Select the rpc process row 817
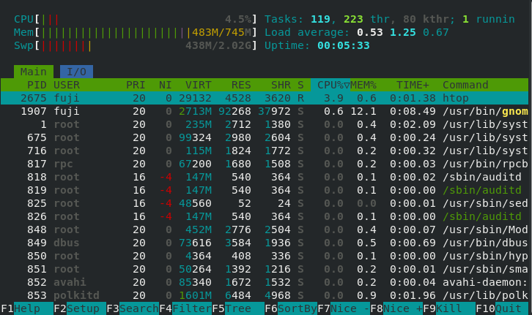Image resolution: width=532 pixels, height=315 pixels. point(265,164)
